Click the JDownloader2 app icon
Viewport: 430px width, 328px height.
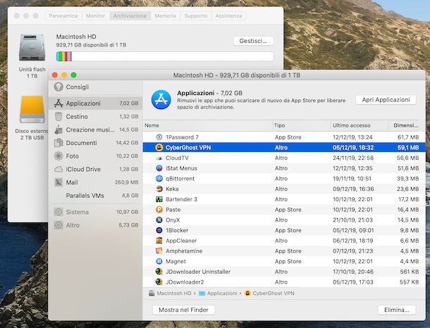(159, 282)
